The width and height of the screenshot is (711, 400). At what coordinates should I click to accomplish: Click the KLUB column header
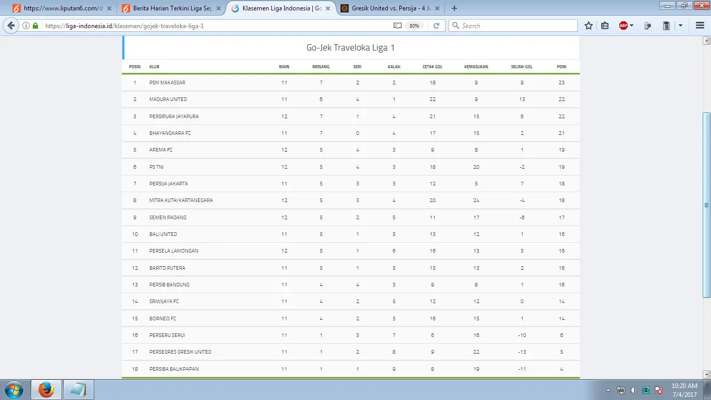click(154, 67)
